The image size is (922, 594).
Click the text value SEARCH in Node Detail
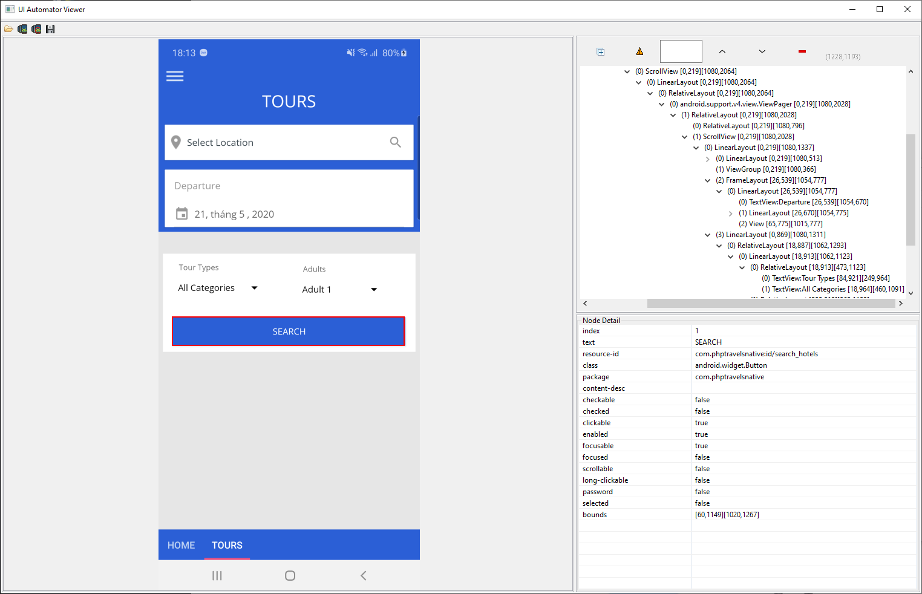[x=708, y=342]
